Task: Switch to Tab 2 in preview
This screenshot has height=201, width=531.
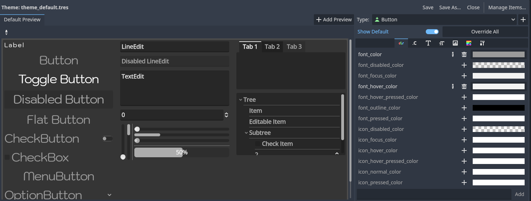Action: [272, 47]
